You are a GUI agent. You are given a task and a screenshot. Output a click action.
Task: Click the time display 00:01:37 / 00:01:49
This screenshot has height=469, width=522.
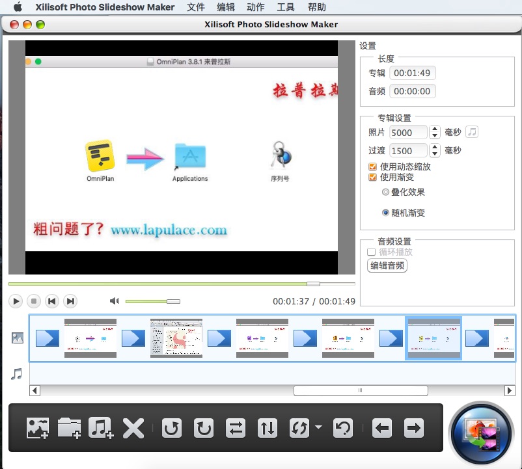tap(314, 301)
